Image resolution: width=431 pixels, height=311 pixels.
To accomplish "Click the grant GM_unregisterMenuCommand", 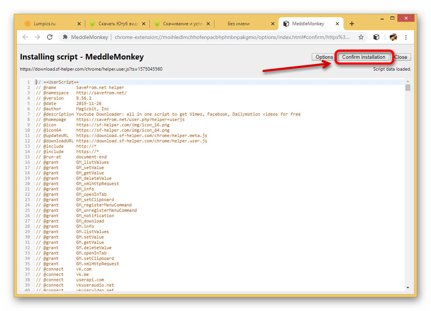I will pos(106,211).
